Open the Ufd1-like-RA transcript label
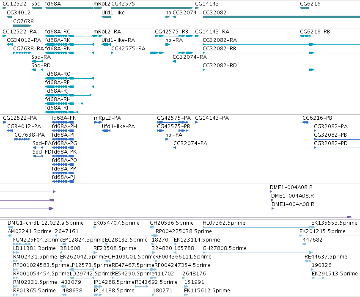 click(118, 40)
